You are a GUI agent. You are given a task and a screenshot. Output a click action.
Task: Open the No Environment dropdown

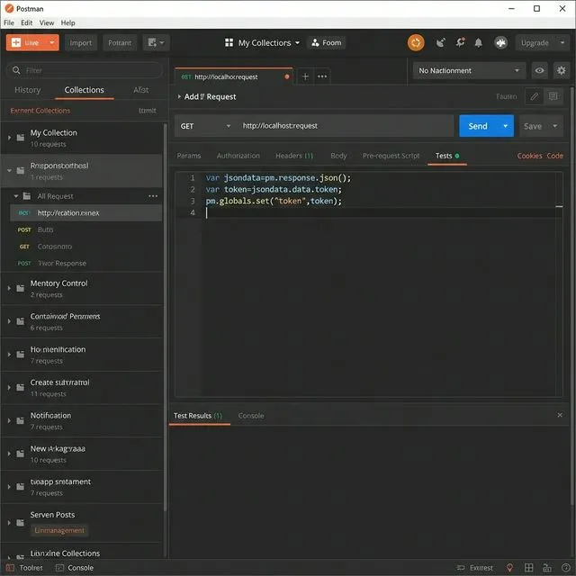point(470,70)
